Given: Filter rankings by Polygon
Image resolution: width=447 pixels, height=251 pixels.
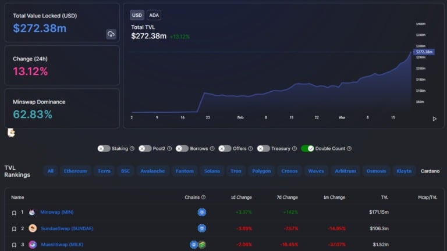Looking at the screenshot, I should click(261, 171).
